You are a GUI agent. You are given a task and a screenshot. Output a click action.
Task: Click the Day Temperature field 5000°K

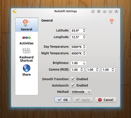coord(78,47)
